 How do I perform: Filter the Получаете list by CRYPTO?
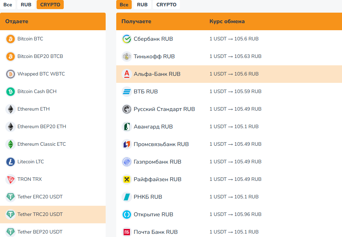[166, 5]
